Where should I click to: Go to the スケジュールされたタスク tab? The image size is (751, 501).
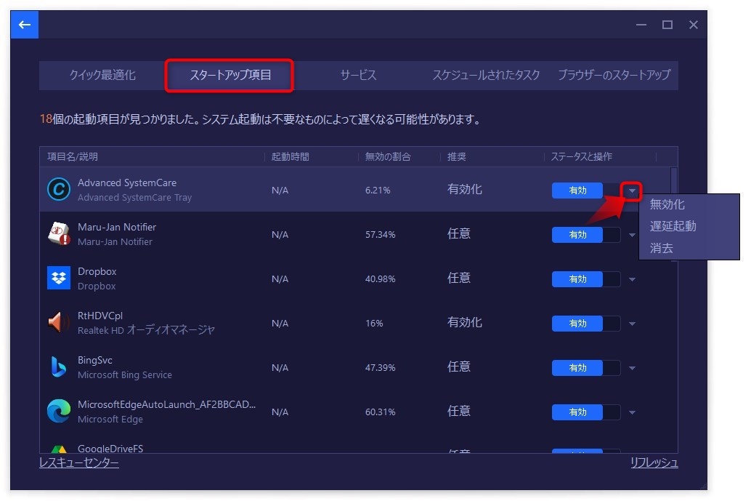click(x=486, y=76)
